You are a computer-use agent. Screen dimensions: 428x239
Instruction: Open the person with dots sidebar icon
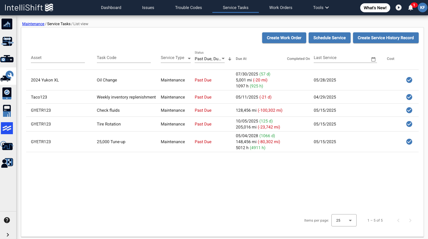tap(7, 163)
